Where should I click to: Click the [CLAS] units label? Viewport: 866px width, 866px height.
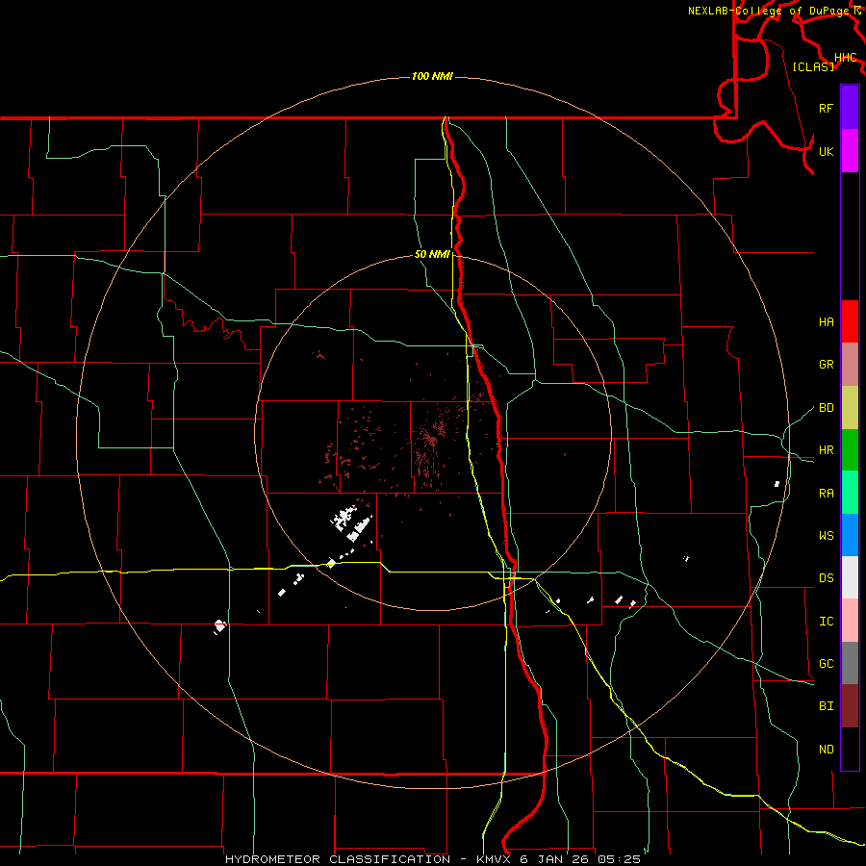(x=813, y=66)
